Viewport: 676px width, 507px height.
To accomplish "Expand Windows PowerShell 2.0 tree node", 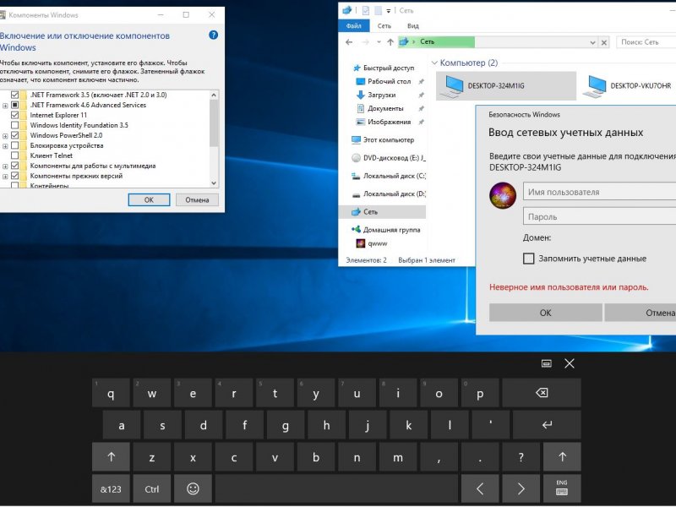I will tap(5, 136).
